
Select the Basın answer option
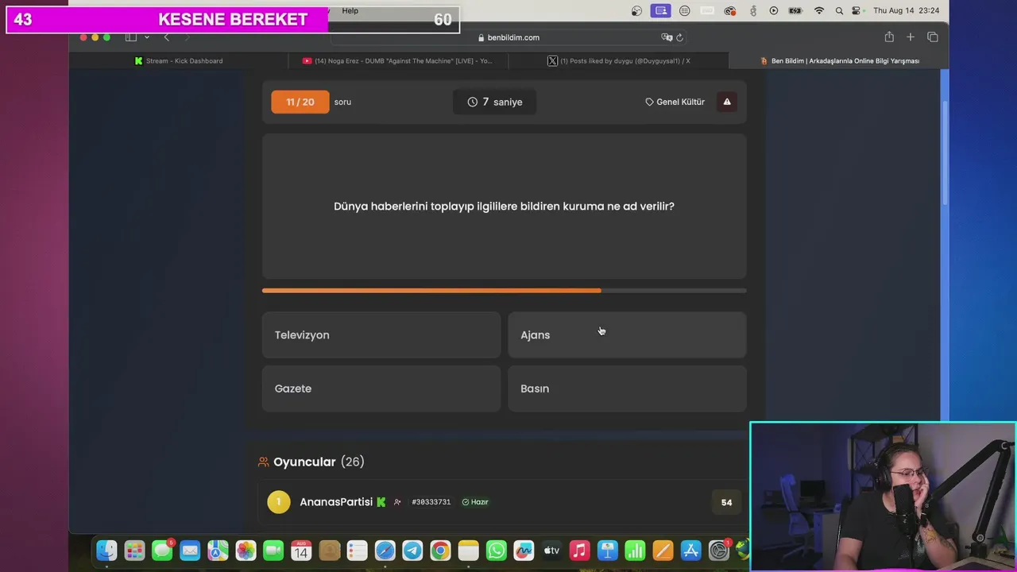click(627, 388)
